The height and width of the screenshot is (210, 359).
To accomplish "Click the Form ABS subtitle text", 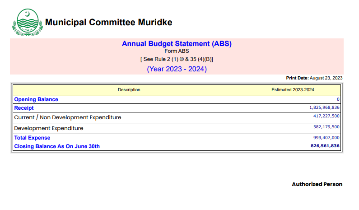I will [x=177, y=51].
